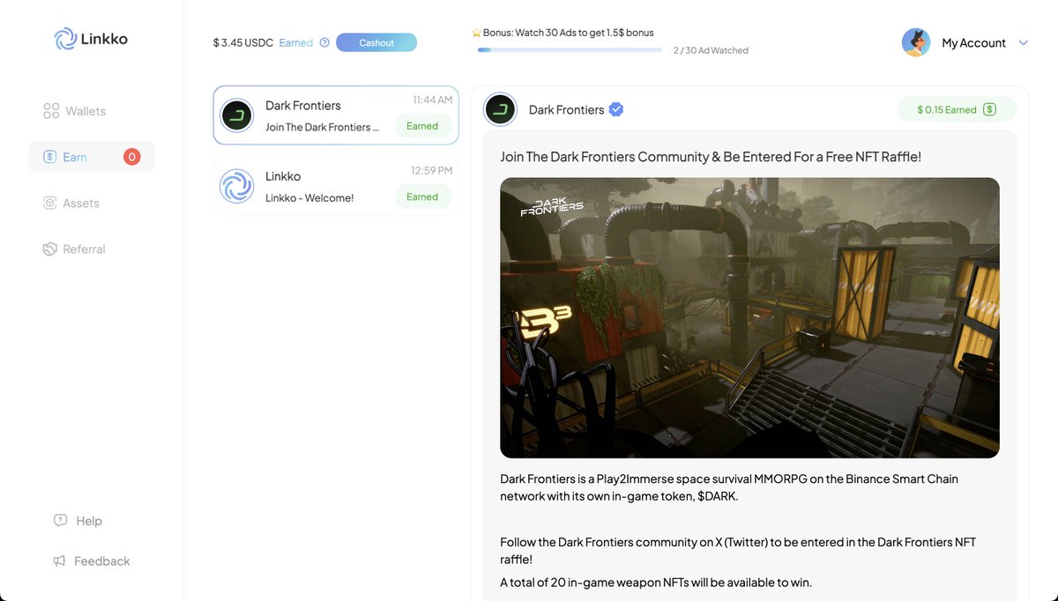Expand the My Account dropdown arrow
This screenshot has width=1058, height=601.
(1024, 42)
